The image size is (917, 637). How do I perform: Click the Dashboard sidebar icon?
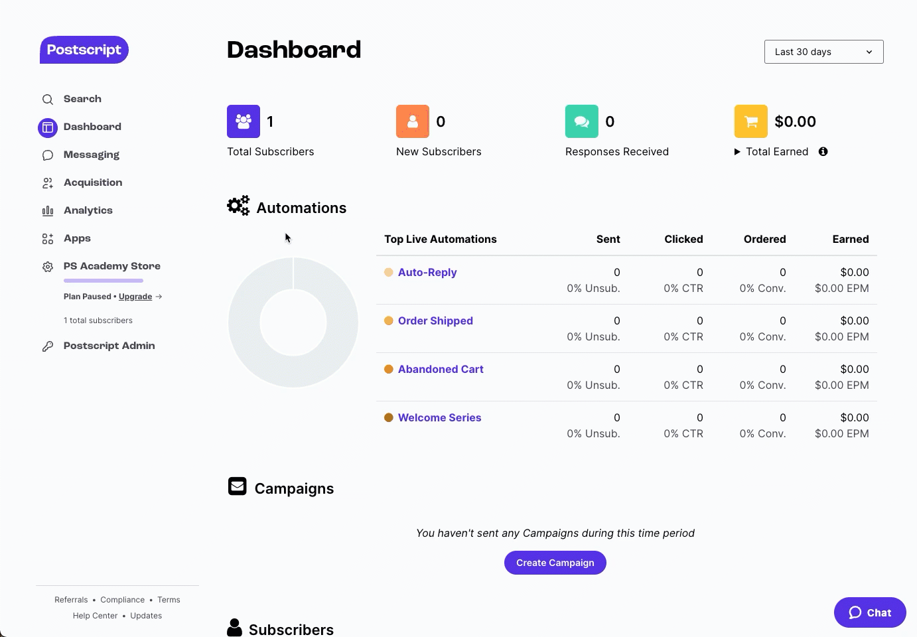pos(48,127)
